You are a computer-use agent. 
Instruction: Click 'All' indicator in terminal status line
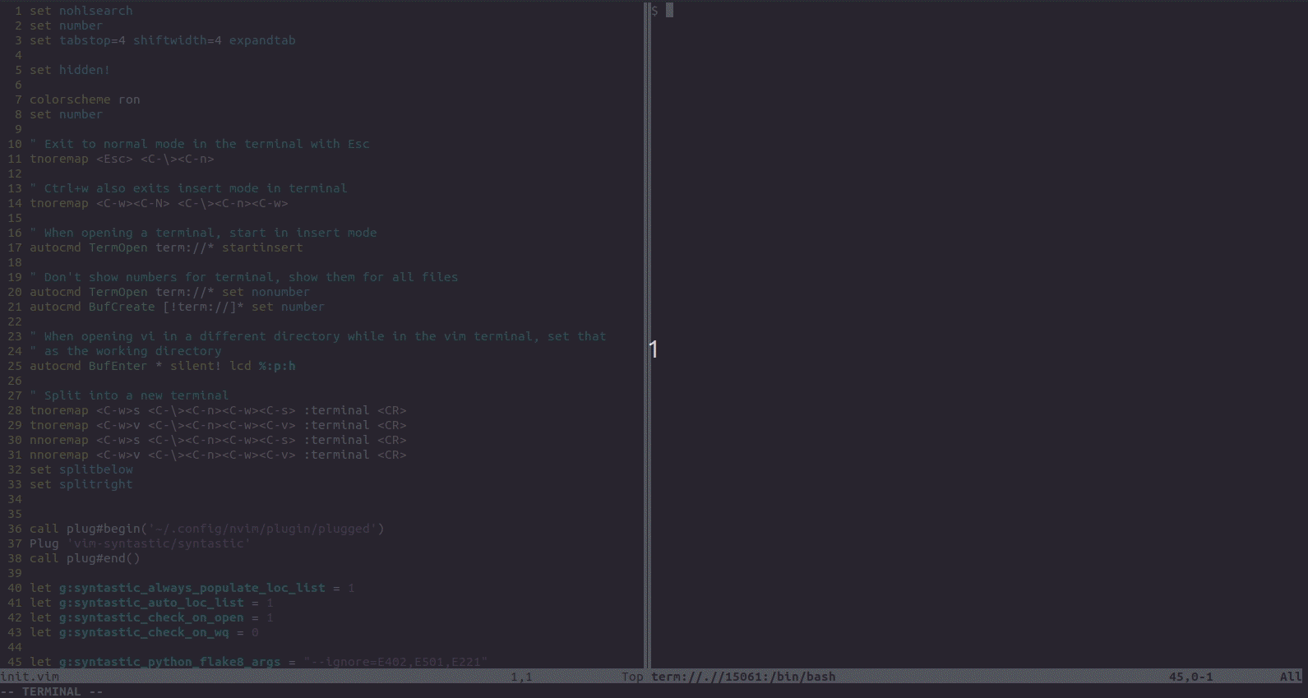[x=1291, y=677]
